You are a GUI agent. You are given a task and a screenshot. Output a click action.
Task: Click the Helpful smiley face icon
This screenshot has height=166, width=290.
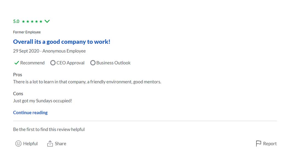18,144
